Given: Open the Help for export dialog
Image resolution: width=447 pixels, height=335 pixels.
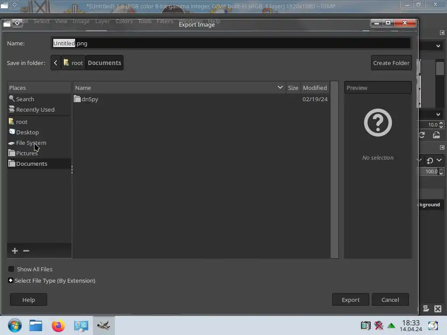Looking at the screenshot, I should pyautogui.click(x=28, y=300).
